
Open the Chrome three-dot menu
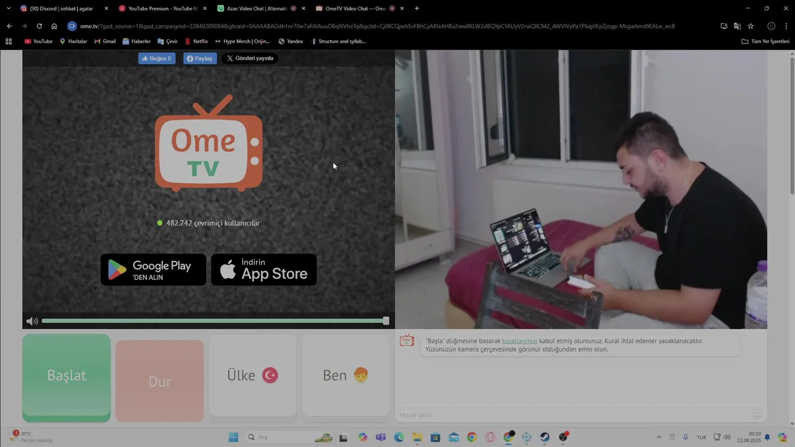(x=786, y=26)
